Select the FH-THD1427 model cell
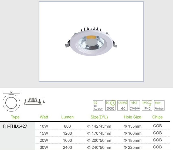 point(15,126)
